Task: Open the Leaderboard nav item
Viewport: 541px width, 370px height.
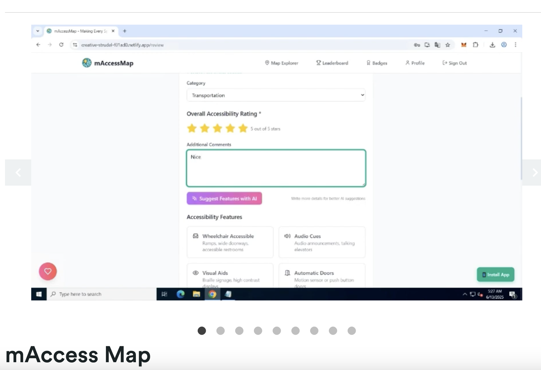Action: pos(332,63)
